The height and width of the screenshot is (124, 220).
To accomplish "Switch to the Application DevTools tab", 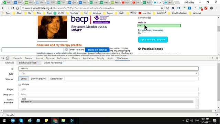I will [x=88, y=58].
